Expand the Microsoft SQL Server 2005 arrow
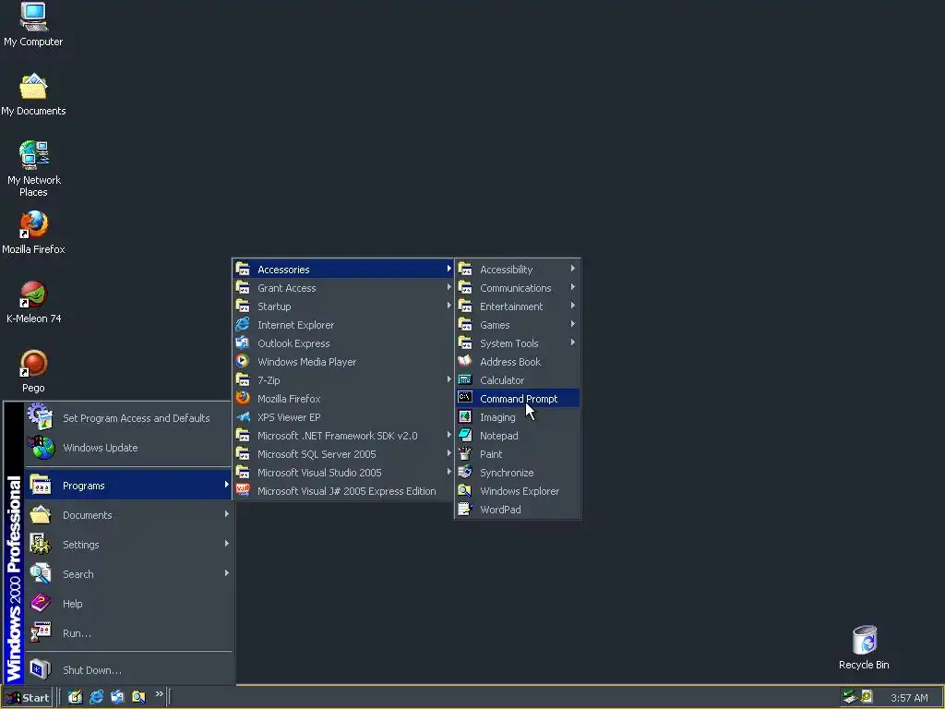This screenshot has width=945, height=709. (x=449, y=453)
